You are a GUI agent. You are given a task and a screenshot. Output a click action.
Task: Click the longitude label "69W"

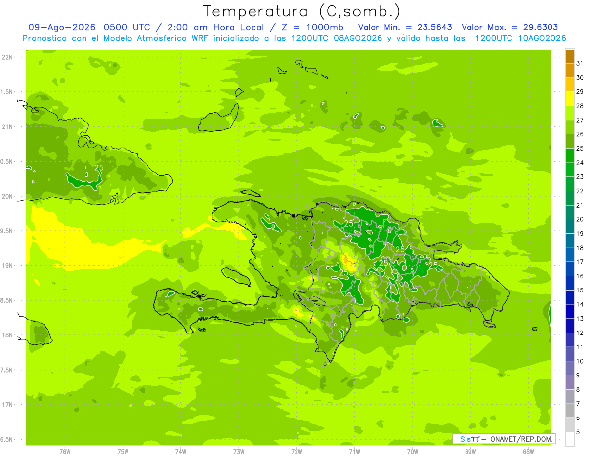click(x=470, y=452)
